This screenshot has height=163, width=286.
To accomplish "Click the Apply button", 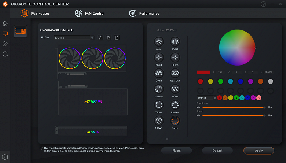I will [258, 151].
